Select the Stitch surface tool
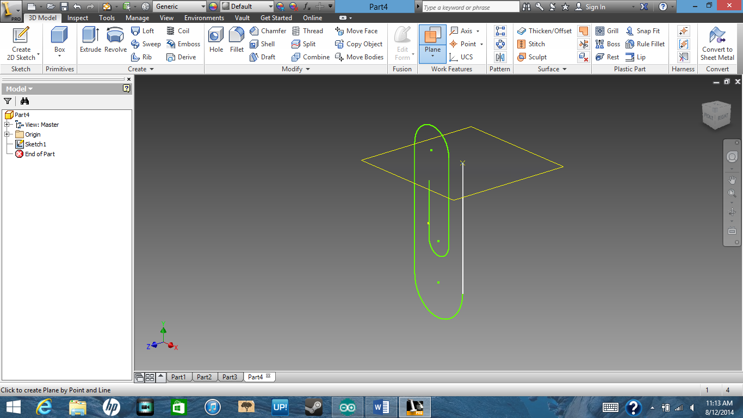The image size is (743, 418). click(531, 44)
